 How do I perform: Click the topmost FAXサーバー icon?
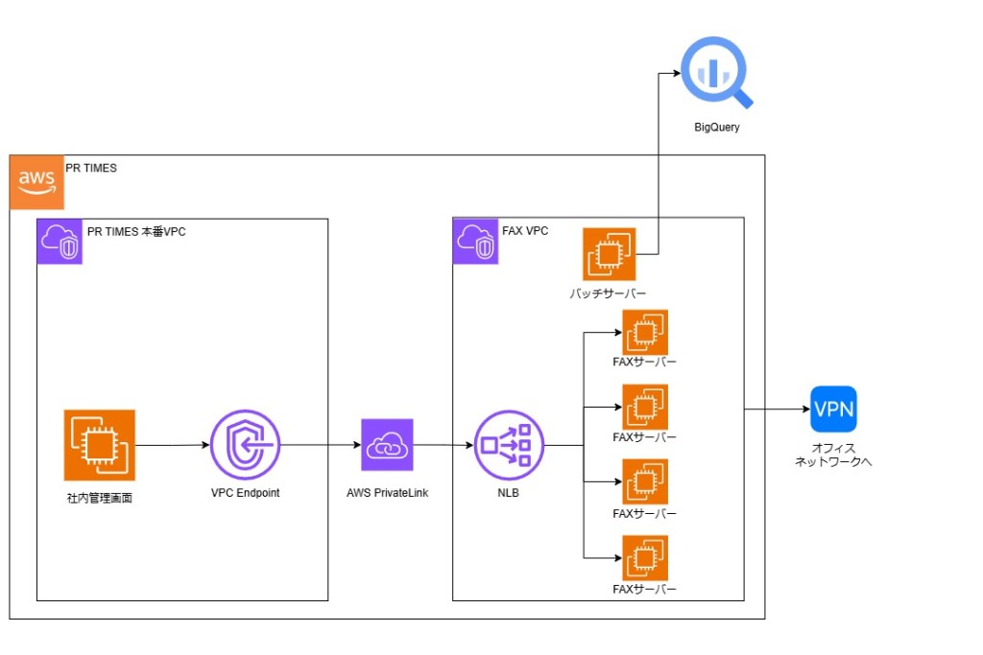[645, 333]
